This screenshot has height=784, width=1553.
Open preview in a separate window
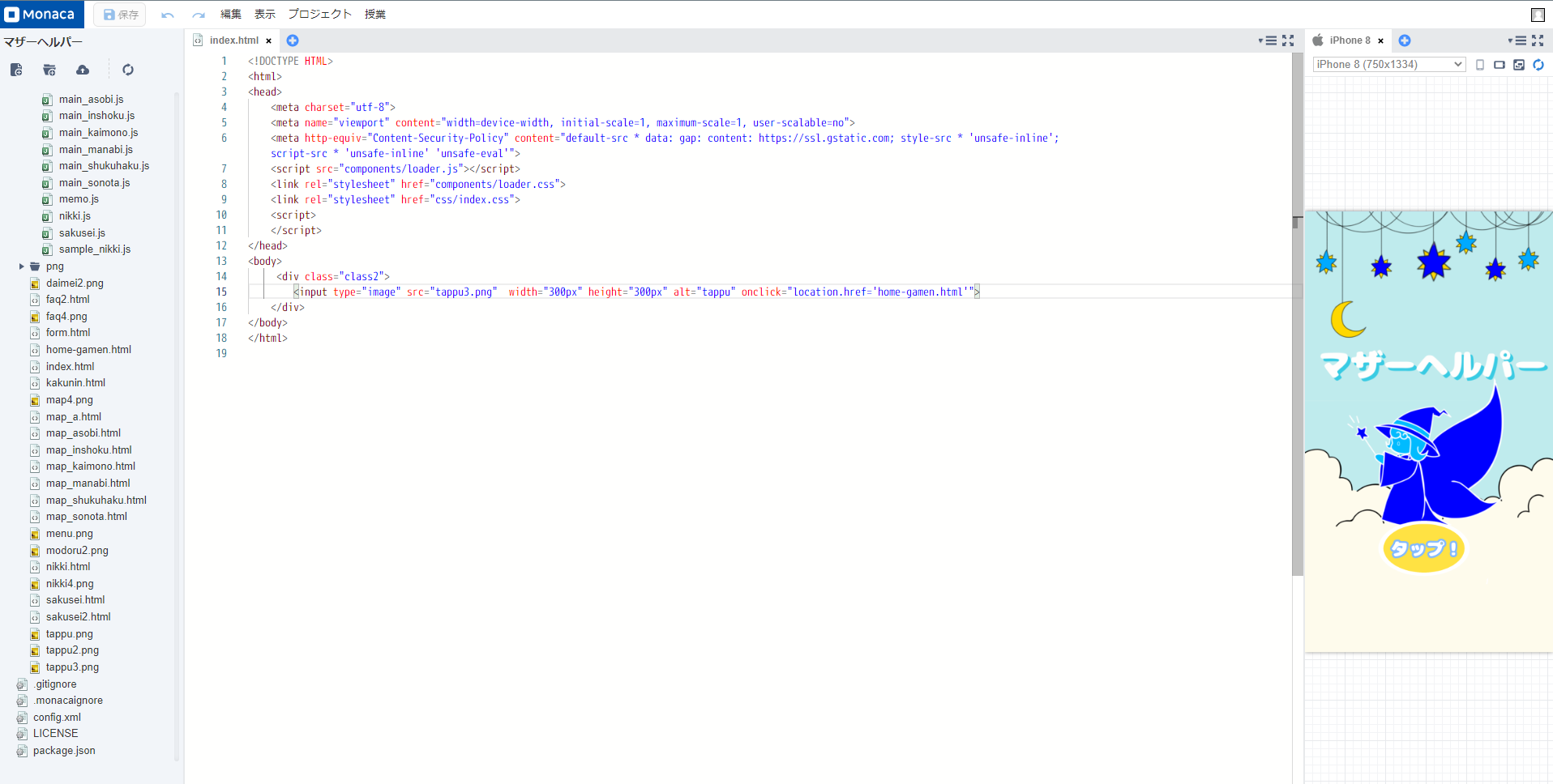[x=1519, y=65]
